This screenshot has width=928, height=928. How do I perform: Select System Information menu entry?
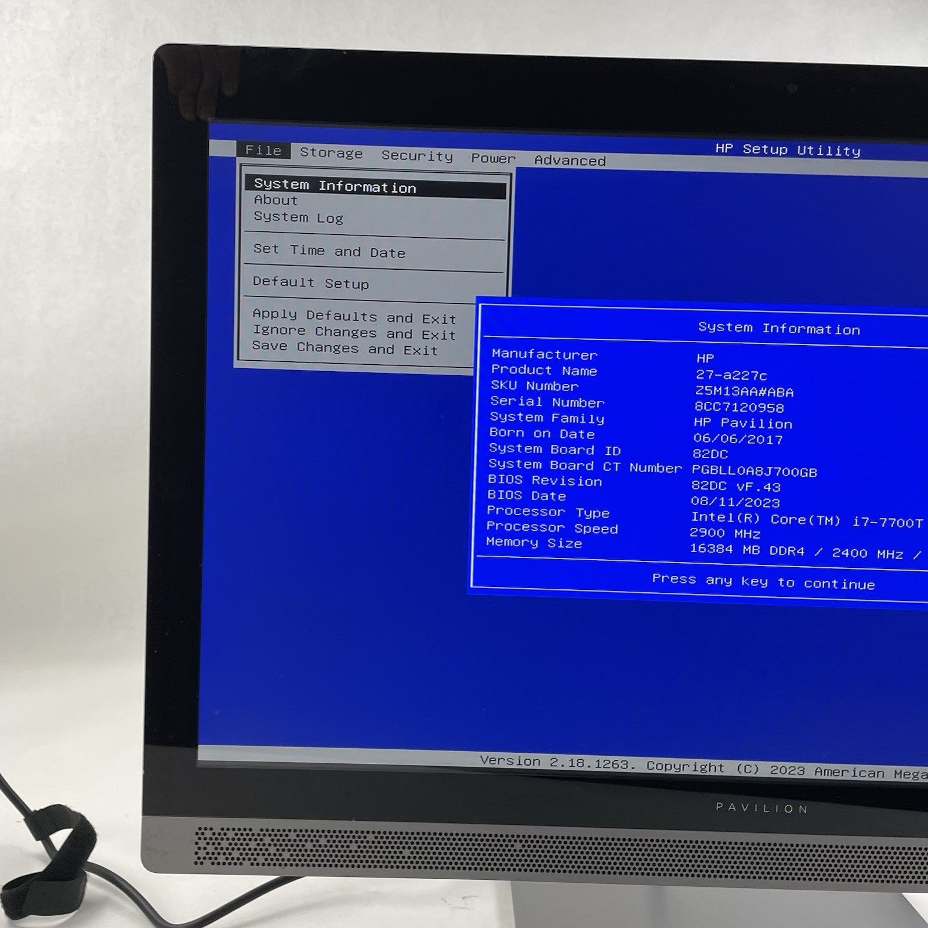click(x=335, y=186)
